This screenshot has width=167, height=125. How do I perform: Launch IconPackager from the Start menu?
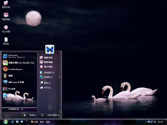tap(15, 69)
